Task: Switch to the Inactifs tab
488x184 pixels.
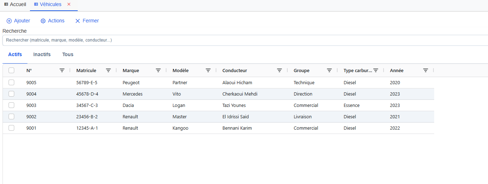Action: point(42,54)
